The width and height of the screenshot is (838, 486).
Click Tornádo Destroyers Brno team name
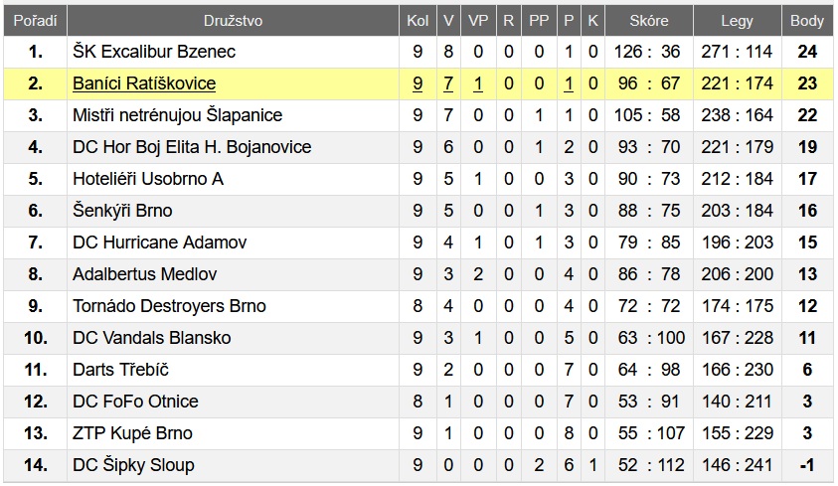(169, 306)
